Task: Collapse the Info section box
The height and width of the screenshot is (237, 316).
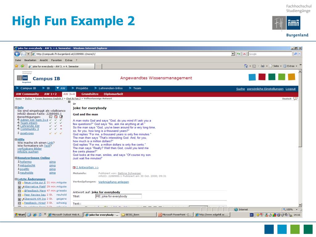Action: pos(16,107)
